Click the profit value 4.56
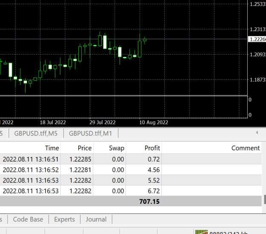The image size is (266, 234). (x=154, y=170)
